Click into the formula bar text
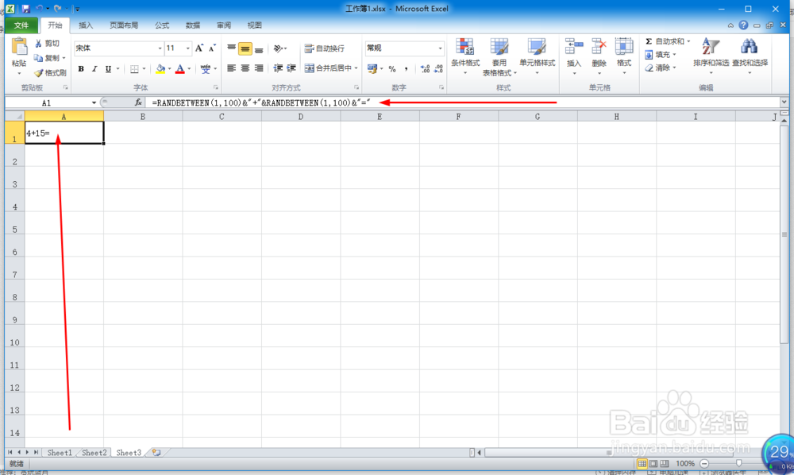Screen dimensions: 794x475 260,102
